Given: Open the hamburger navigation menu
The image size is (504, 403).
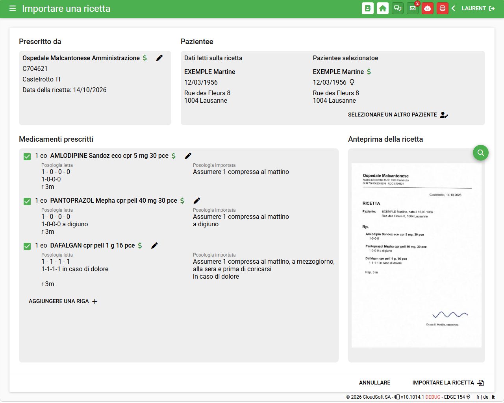Looking at the screenshot, I should click(13, 8).
